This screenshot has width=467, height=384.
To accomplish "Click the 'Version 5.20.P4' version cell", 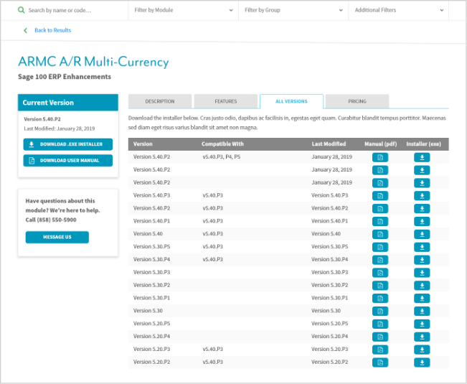I will [x=151, y=336].
